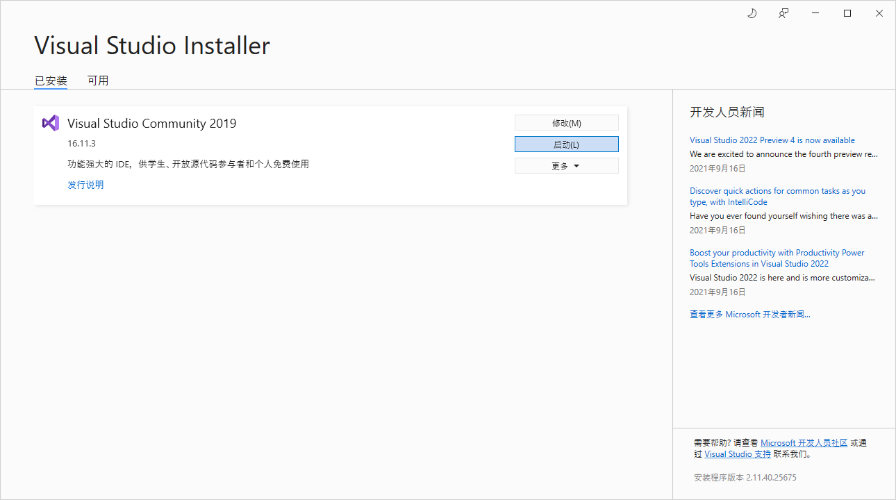Click the dark theme moon icon

pos(752,12)
